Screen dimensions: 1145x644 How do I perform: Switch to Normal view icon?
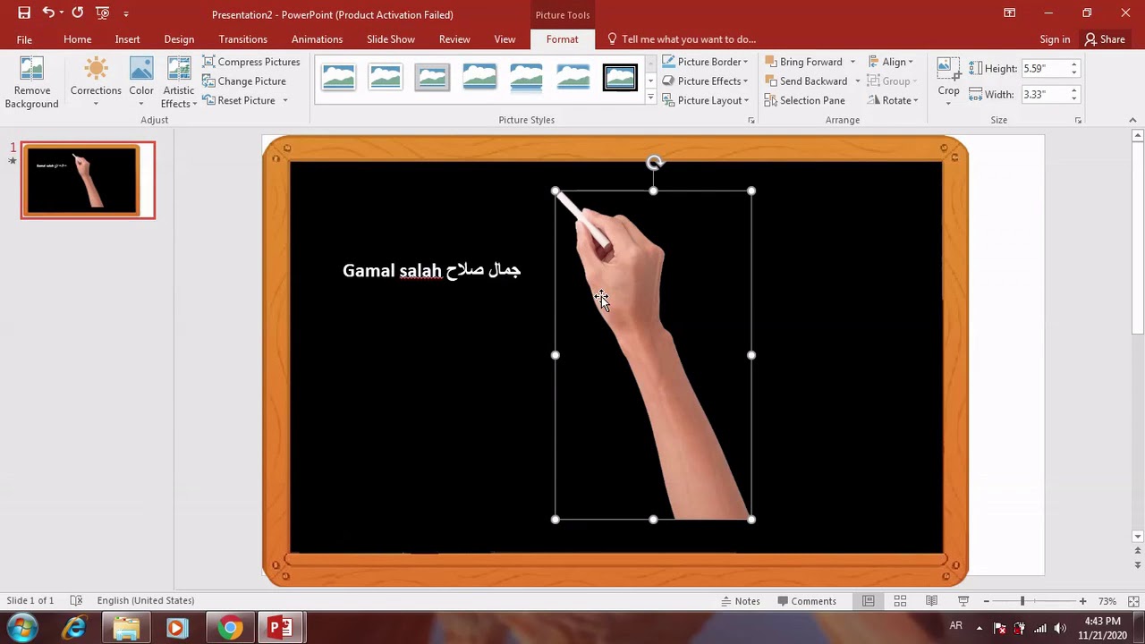click(x=868, y=601)
